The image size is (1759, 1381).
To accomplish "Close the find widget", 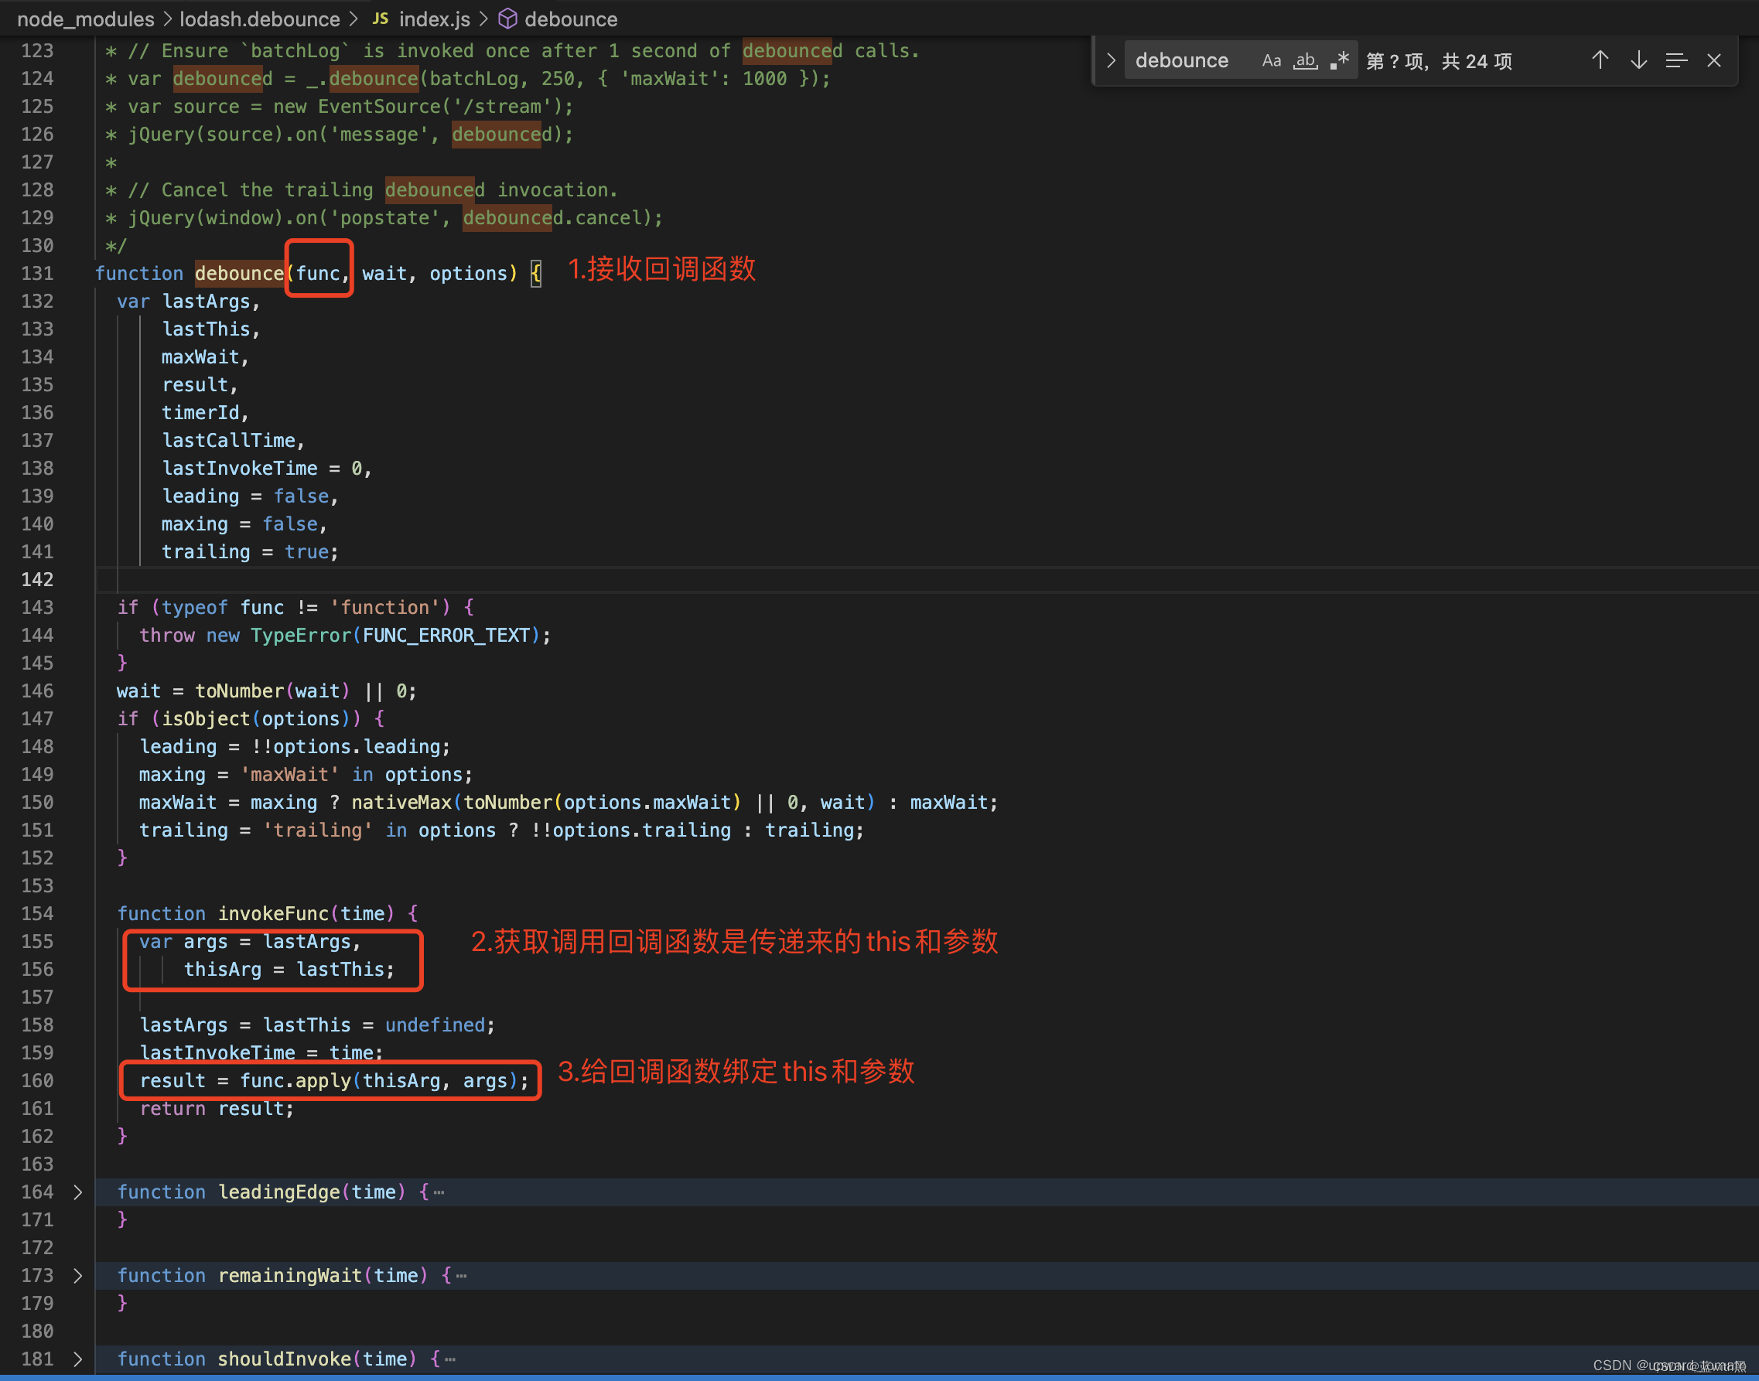I will [1713, 60].
